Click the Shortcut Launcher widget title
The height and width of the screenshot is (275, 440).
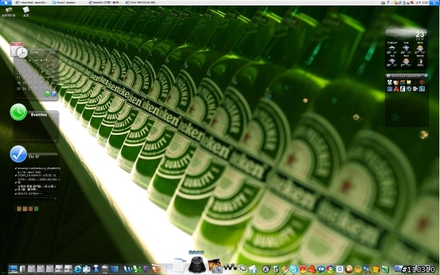(406, 76)
